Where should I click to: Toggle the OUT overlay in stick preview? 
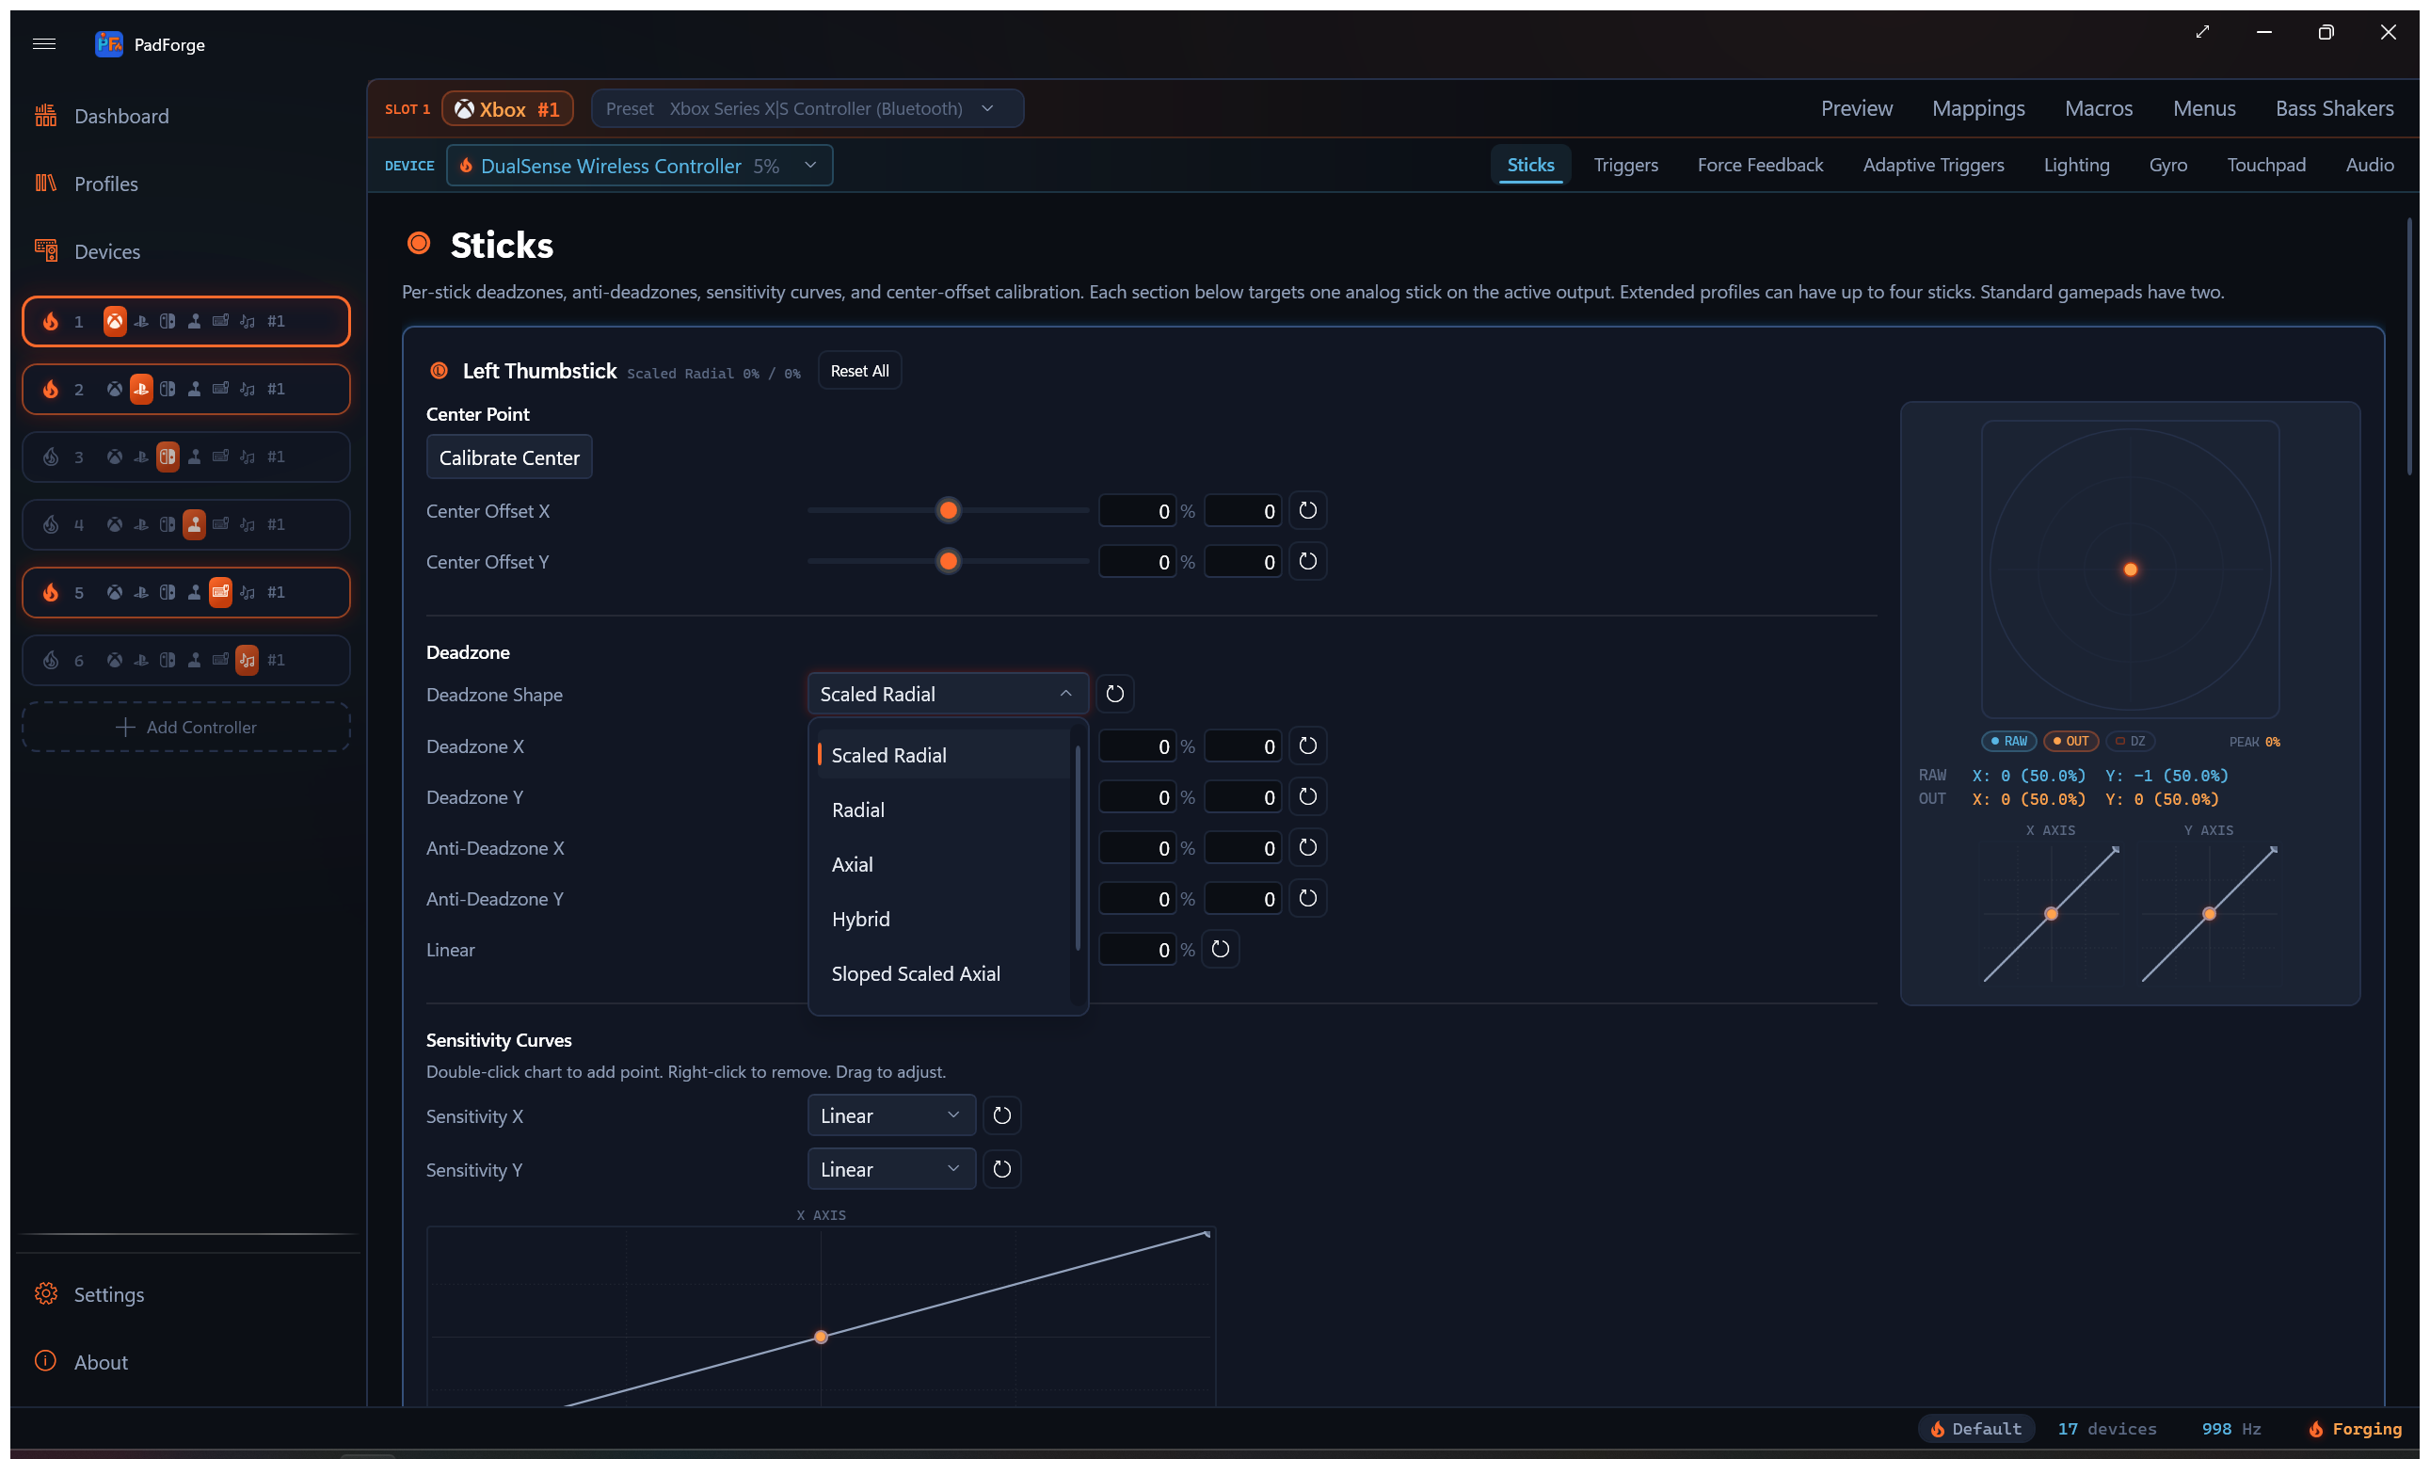pyautogui.click(x=2070, y=742)
